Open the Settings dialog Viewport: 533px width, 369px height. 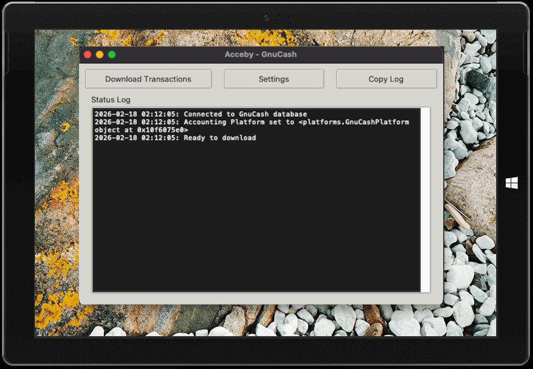click(x=273, y=78)
